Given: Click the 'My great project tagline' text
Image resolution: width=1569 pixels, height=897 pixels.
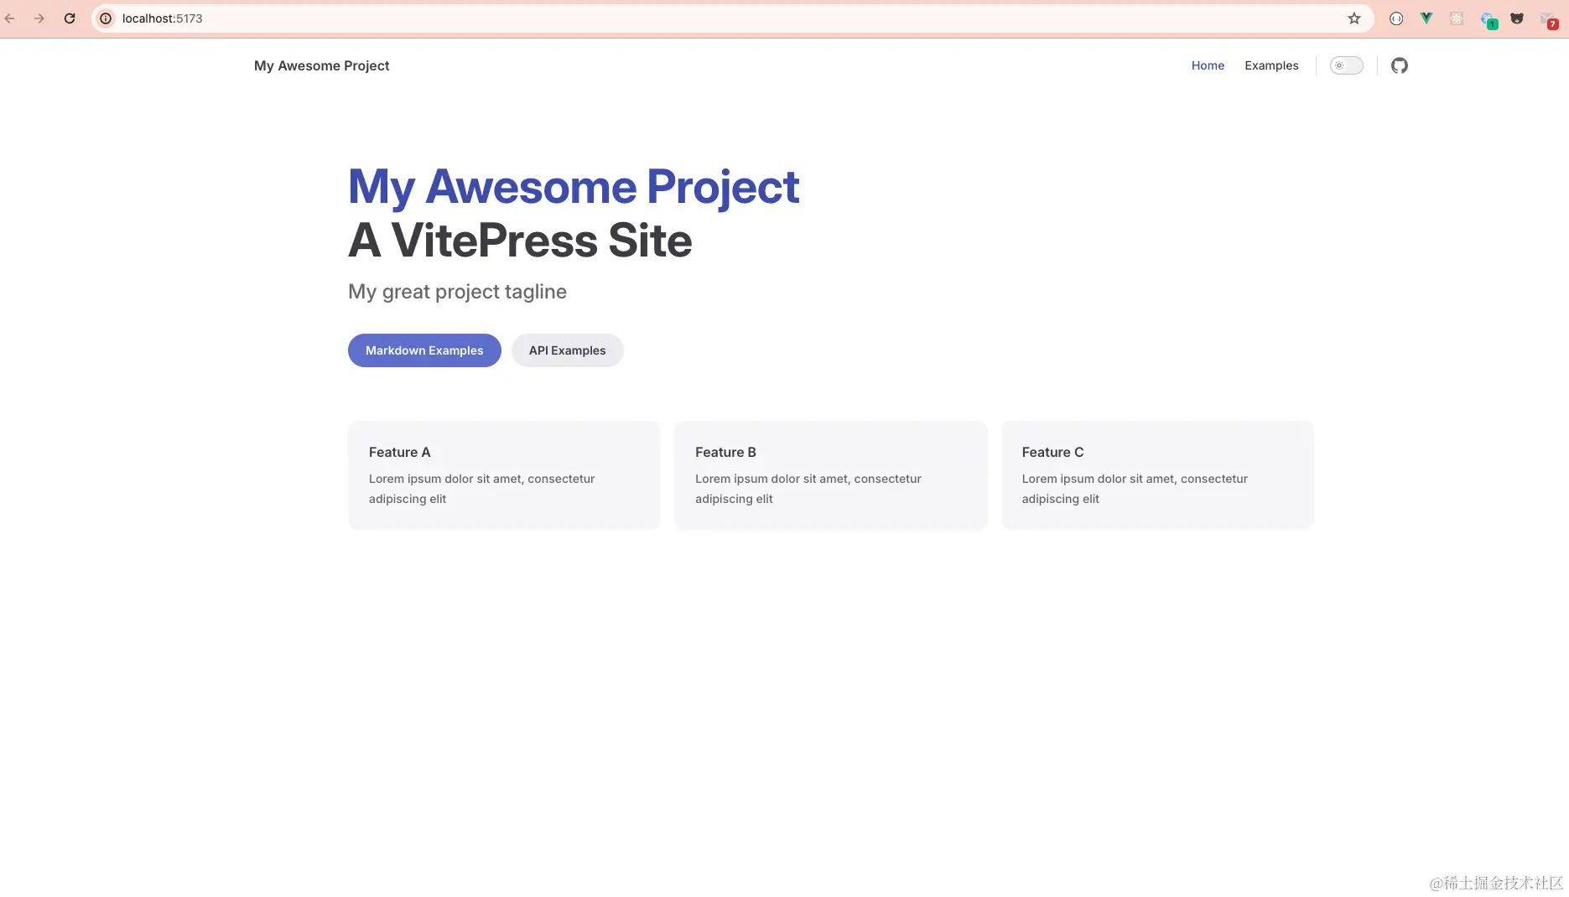Looking at the screenshot, I should pos(457,292).
